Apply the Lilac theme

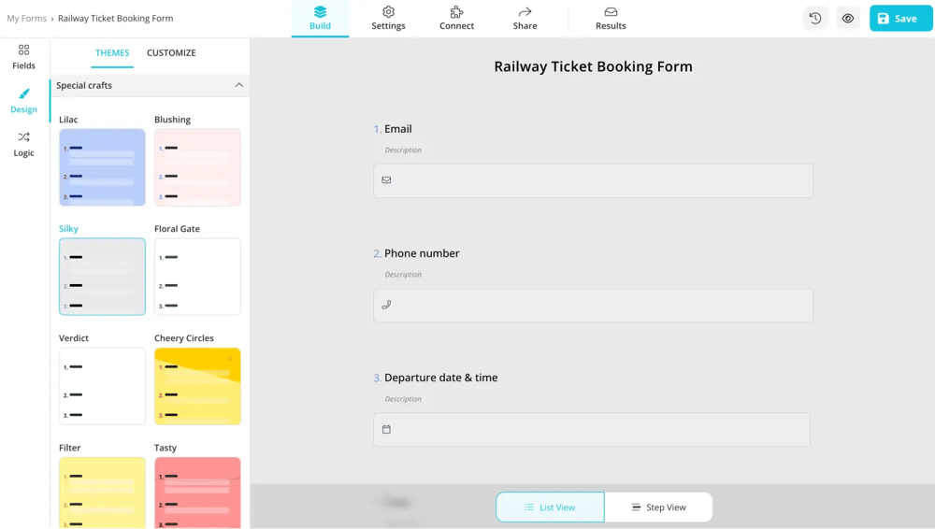coord(102,167)
